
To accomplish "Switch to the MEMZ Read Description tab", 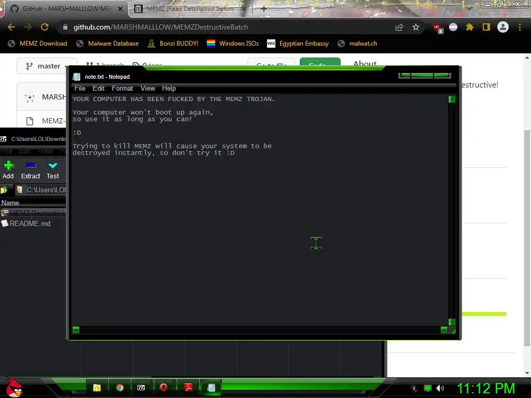I will (x=190, y=9).
